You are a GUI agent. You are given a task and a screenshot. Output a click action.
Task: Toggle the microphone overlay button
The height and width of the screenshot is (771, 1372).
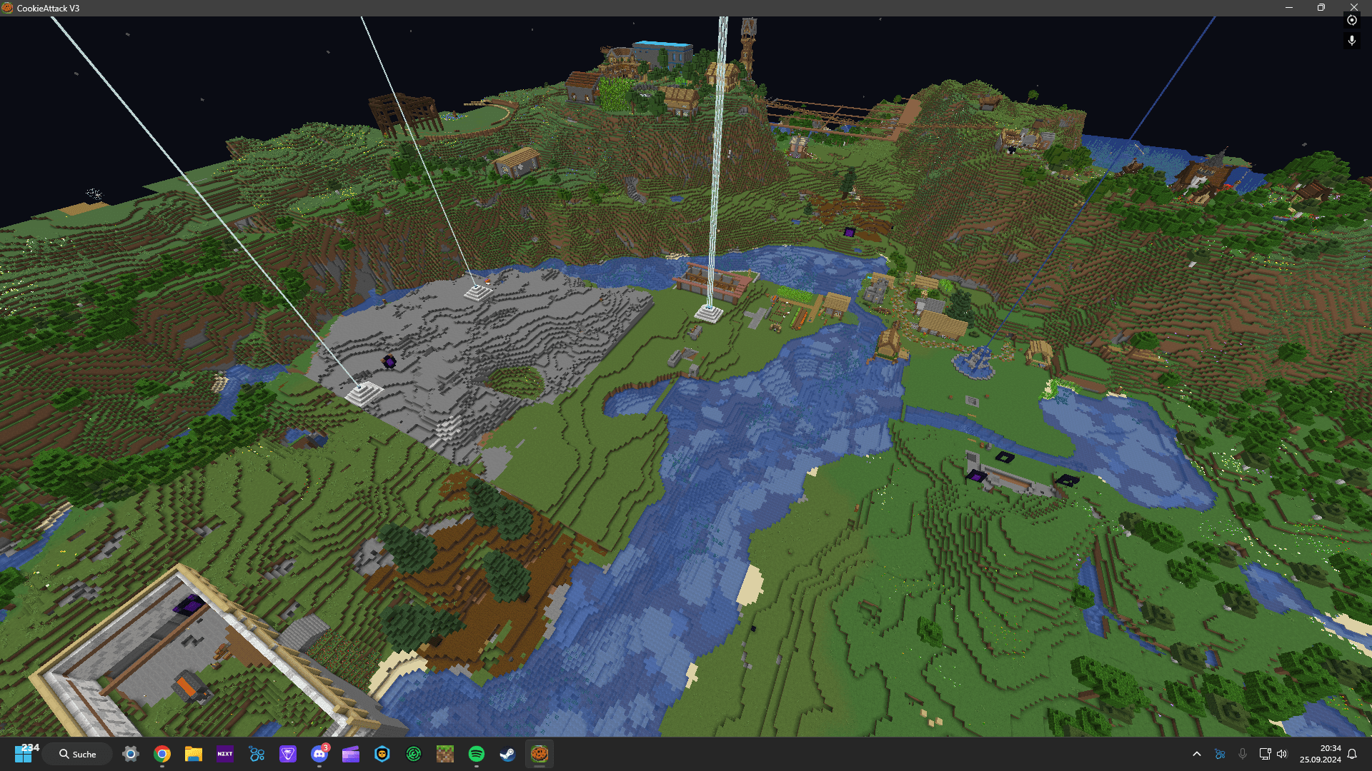click(x=1351, y=40)
